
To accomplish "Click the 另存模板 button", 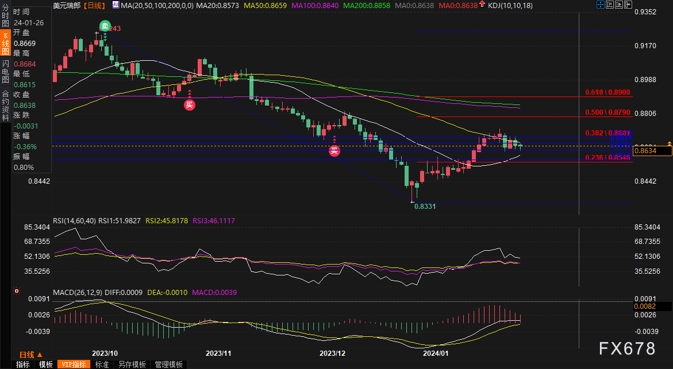I will [132, 364].
